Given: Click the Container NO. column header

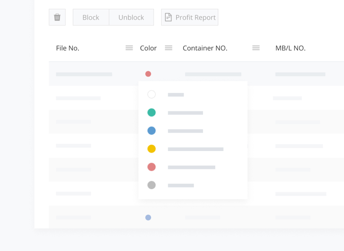Looking at the screenshot, I should pyautogui.click(x=205, y=48).
